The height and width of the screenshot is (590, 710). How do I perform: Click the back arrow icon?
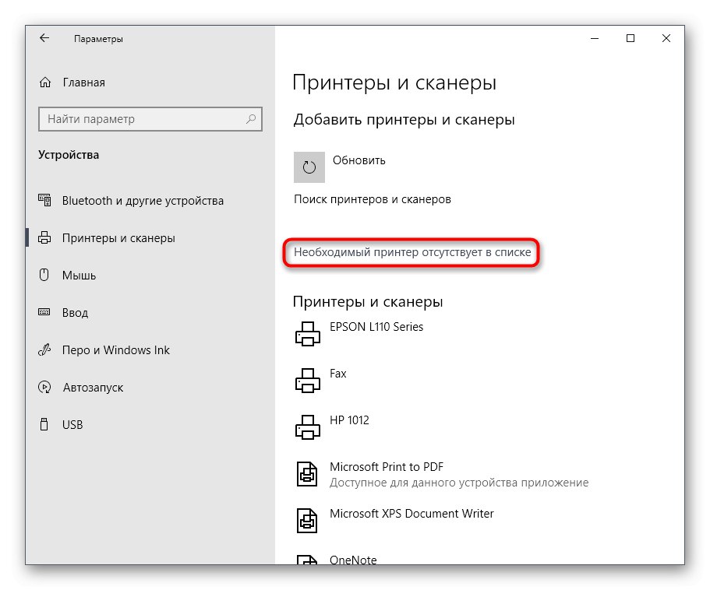(x=44, y=38)
